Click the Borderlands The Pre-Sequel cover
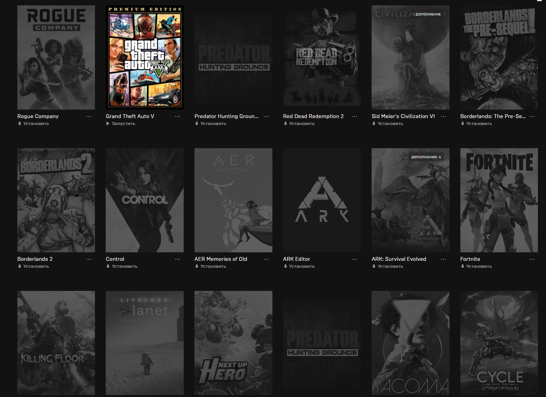Screen dimensions: 546x397 [x=499, y=57]
